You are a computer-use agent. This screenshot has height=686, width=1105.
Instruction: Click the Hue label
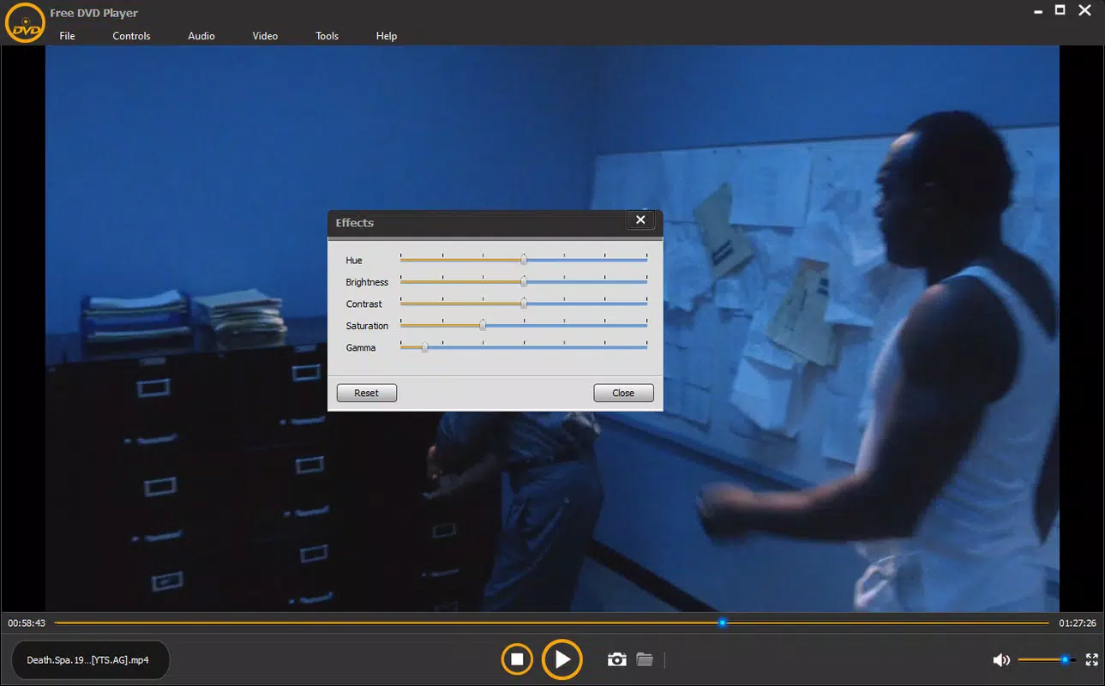click(x=354, y=260)
